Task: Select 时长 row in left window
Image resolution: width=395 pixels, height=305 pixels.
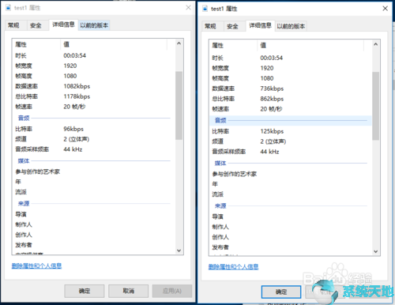Action: click(93, 55)
